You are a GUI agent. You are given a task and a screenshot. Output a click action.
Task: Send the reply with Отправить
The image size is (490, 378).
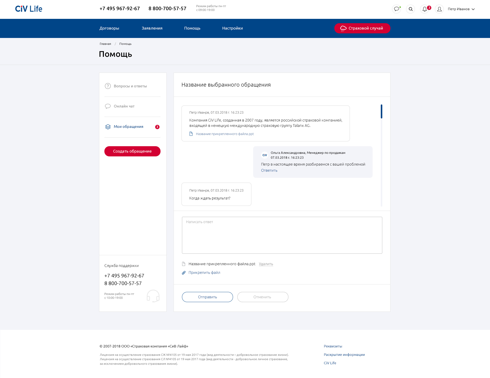[207, 297]
